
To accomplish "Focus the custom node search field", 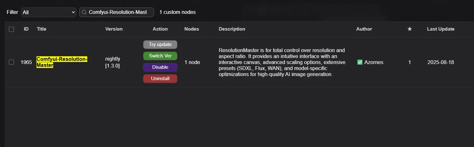I will [118, 12].
